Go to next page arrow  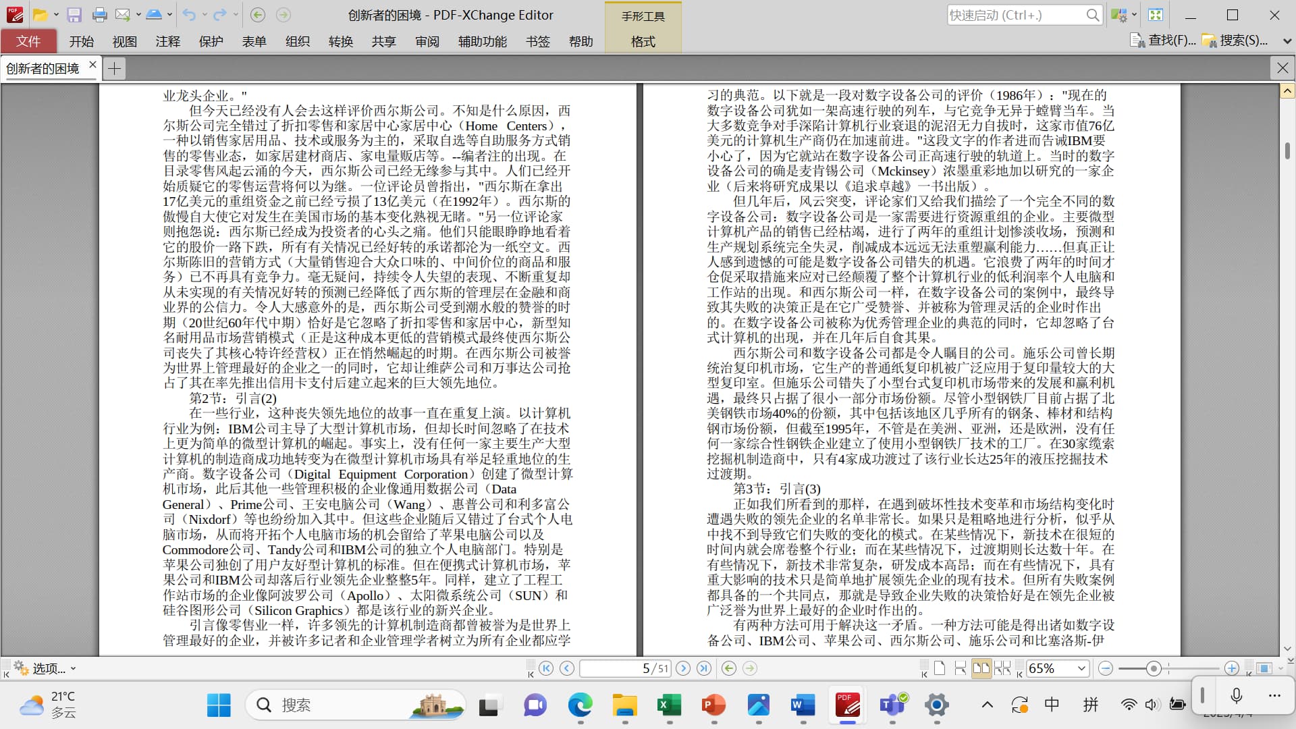point(683,668)
